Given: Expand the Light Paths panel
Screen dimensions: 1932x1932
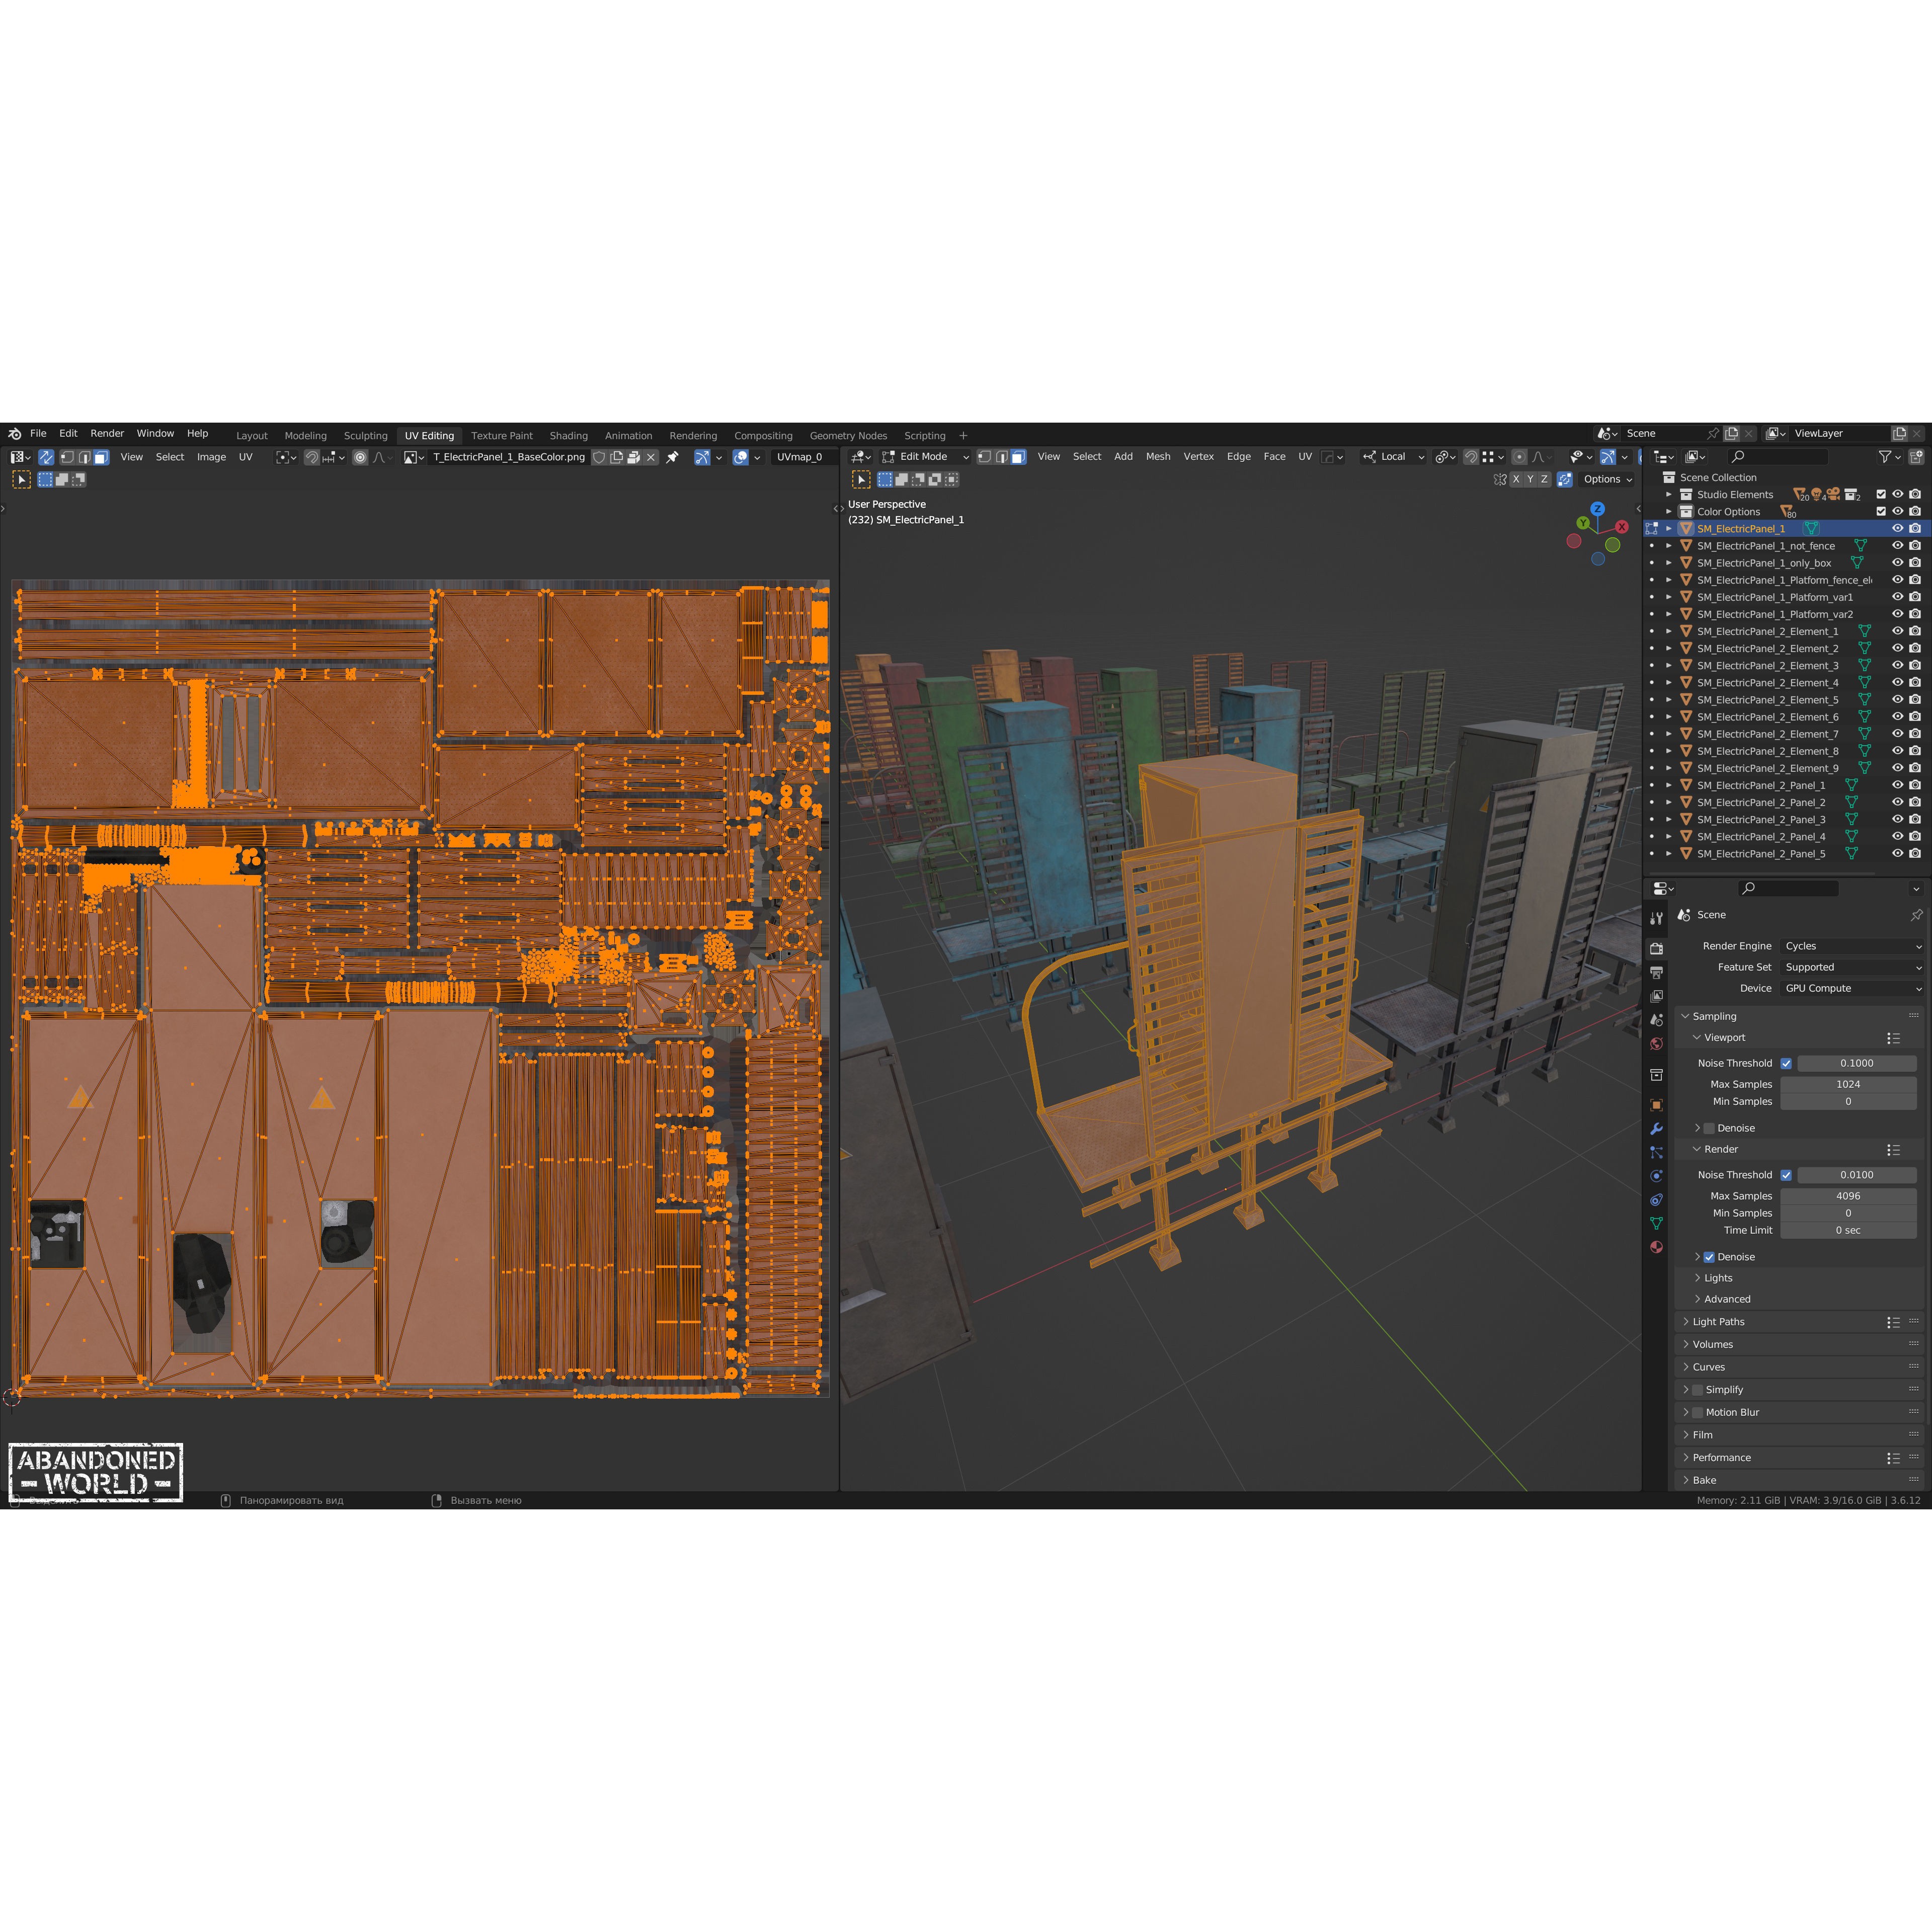Looking at the screenshot, I should [1721, 1321].
